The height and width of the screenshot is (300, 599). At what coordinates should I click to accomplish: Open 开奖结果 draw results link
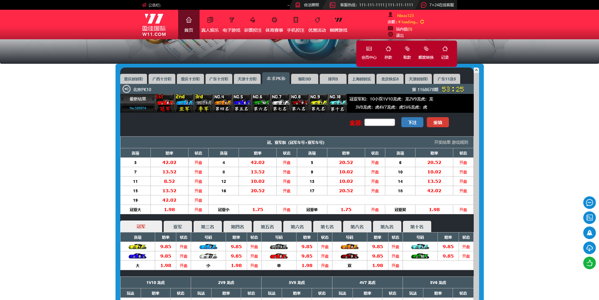click(442, 142)
